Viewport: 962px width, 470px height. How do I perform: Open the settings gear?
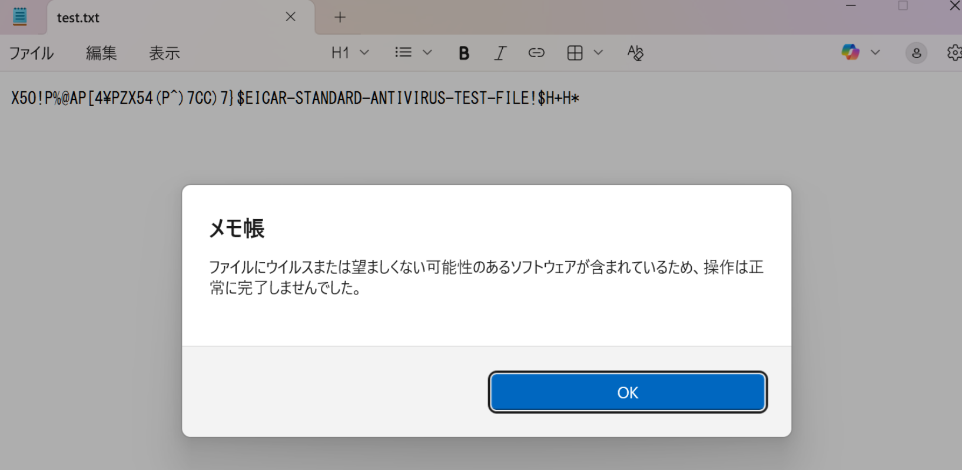tap(954, 53)
